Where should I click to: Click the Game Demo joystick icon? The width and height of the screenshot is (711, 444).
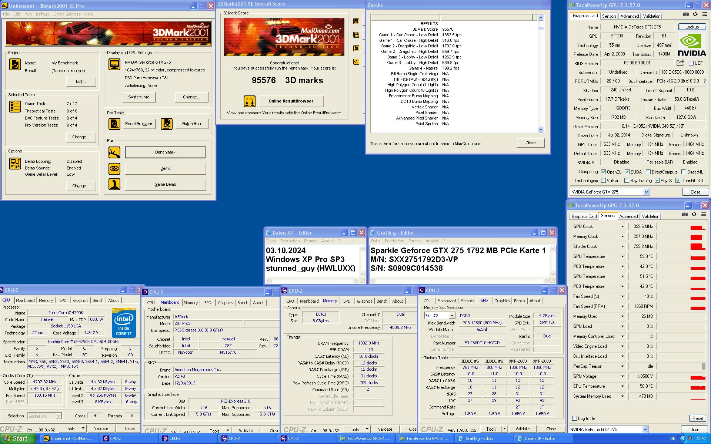pos(114,184)
